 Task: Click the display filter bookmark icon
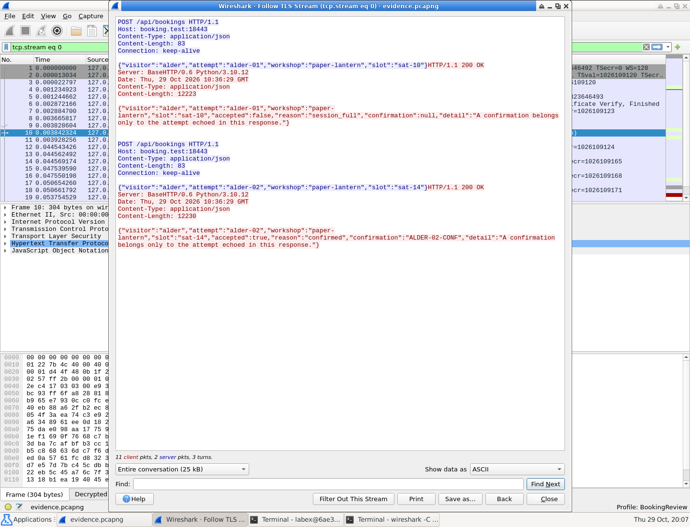coord(6,47)
